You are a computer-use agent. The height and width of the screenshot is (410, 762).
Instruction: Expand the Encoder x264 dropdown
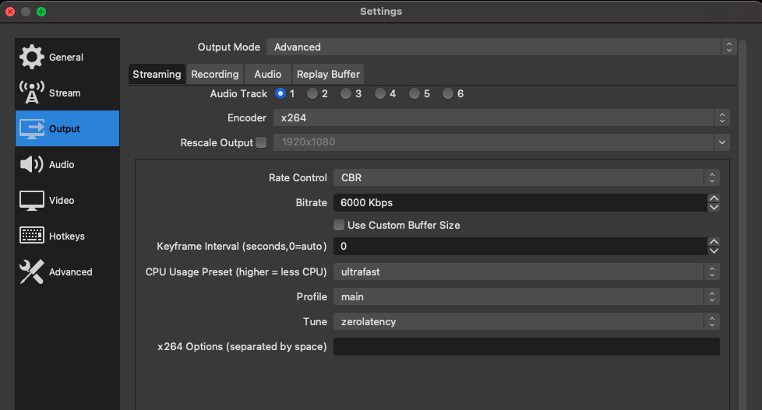point(502,118)
